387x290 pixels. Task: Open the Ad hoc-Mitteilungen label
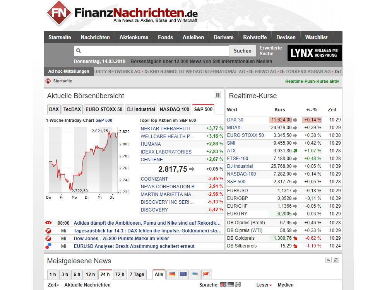point(68,71)
